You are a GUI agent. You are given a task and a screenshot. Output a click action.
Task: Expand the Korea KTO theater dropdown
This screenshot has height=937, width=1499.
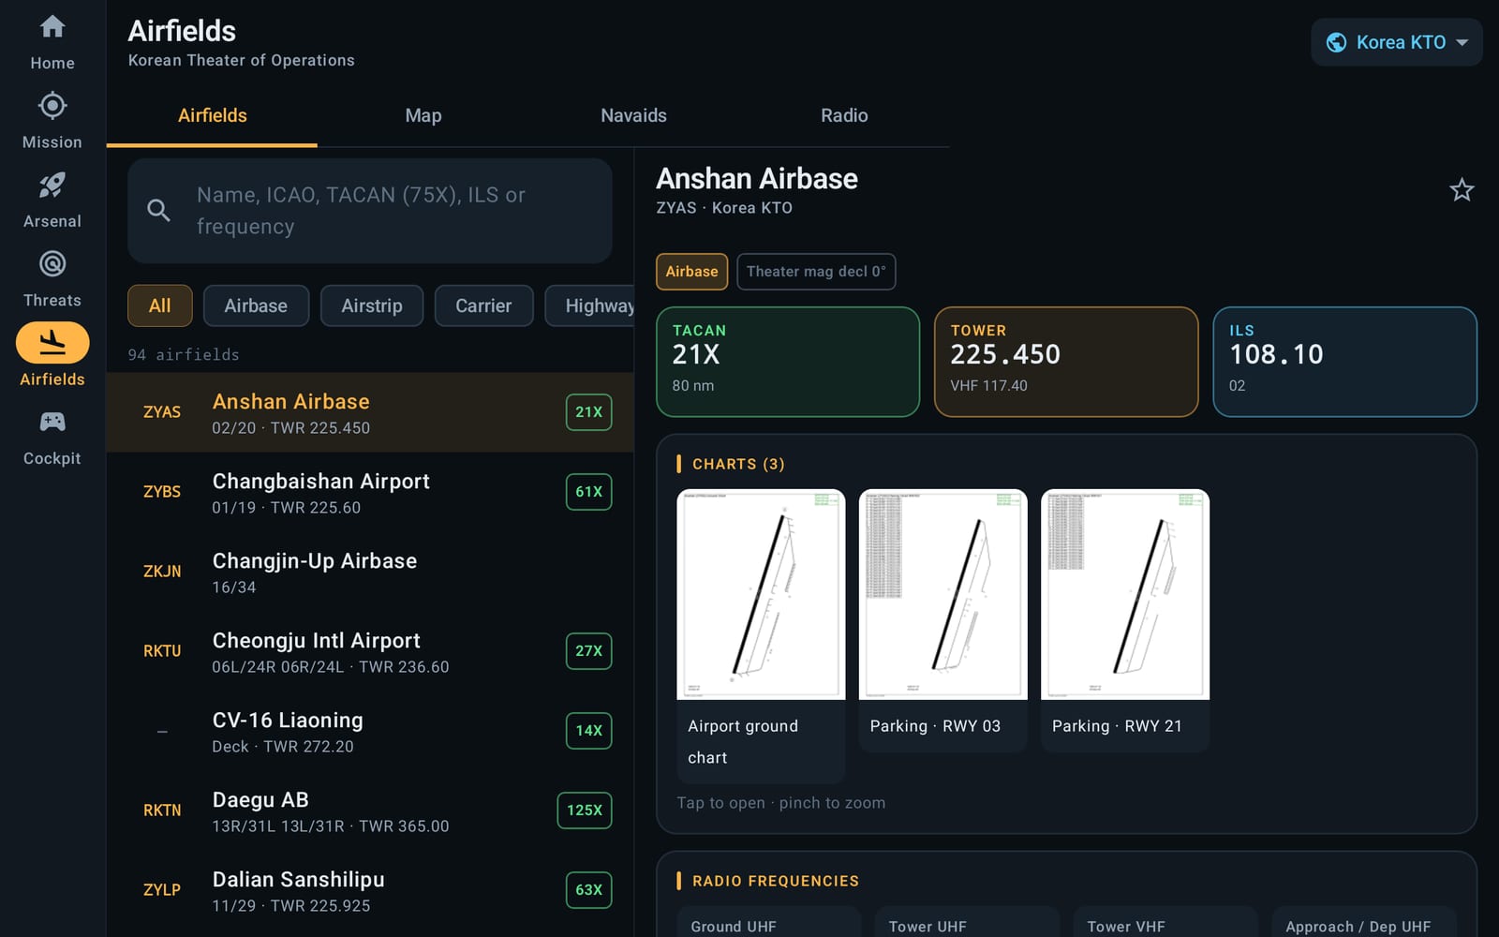pyautogui.click(x=1397, y=42)
